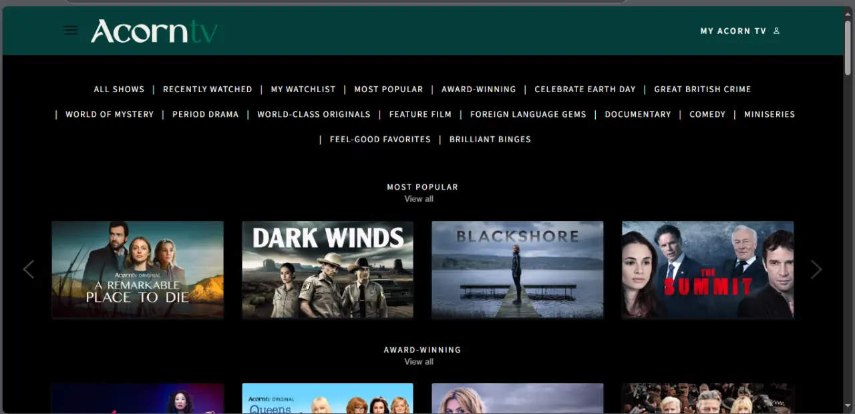Image resolution: width=855 pixels, height=414 pixels.
Task: Select Feature Film category
Action: pyautogui.click(x=420, y=114)
